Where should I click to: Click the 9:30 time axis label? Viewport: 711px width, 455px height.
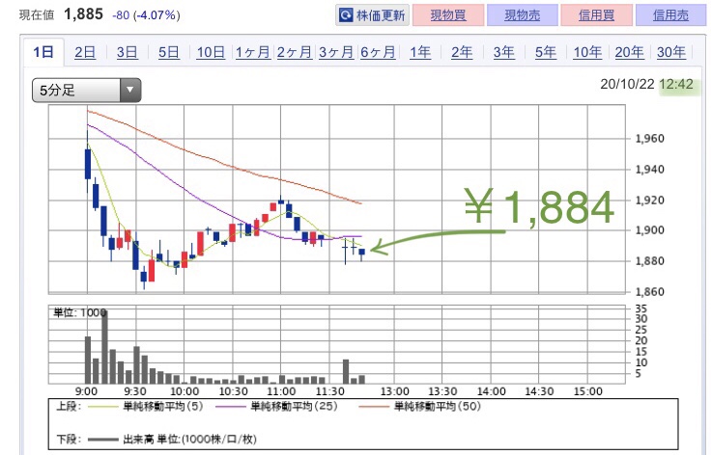pos(134,391)
